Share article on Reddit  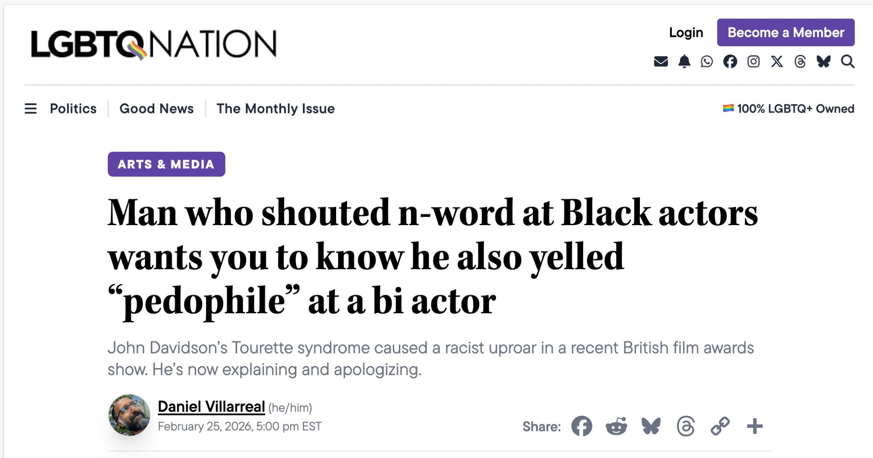click(x=616, y=426)
